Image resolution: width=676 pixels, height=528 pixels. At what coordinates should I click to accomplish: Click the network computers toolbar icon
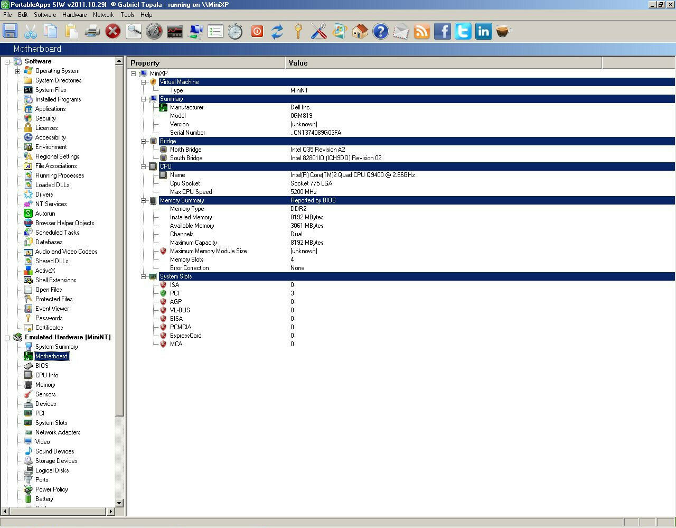[x=195, y=31]
